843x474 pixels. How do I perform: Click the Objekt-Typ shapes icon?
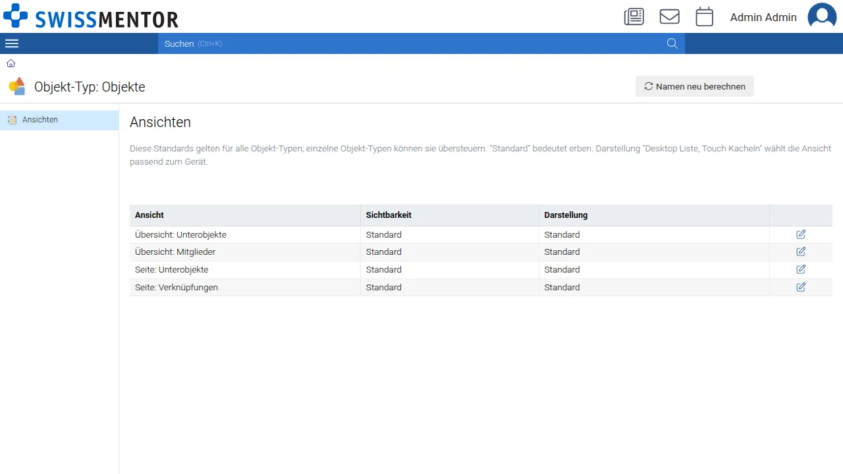pyautogui.click(x=17, y=86)
